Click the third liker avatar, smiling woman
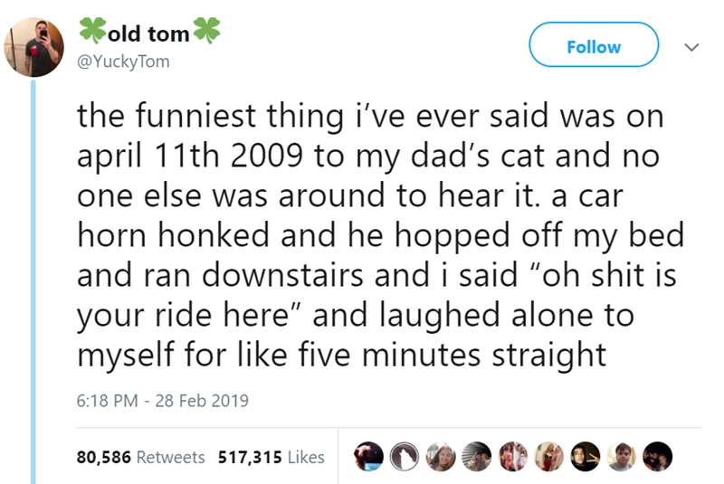This screenshot has height=484, width=724. (x=442, y=457)
